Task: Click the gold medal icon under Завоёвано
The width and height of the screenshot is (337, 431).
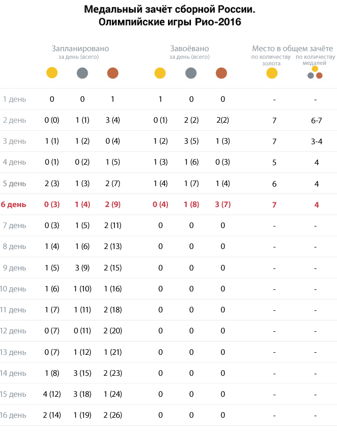Action: coord(160,73)
